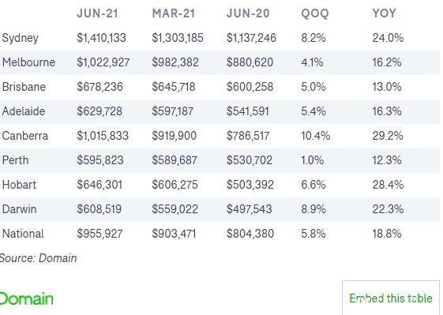Select the Hobart row label
Screen dimensions: 443x315
(19, 185)
